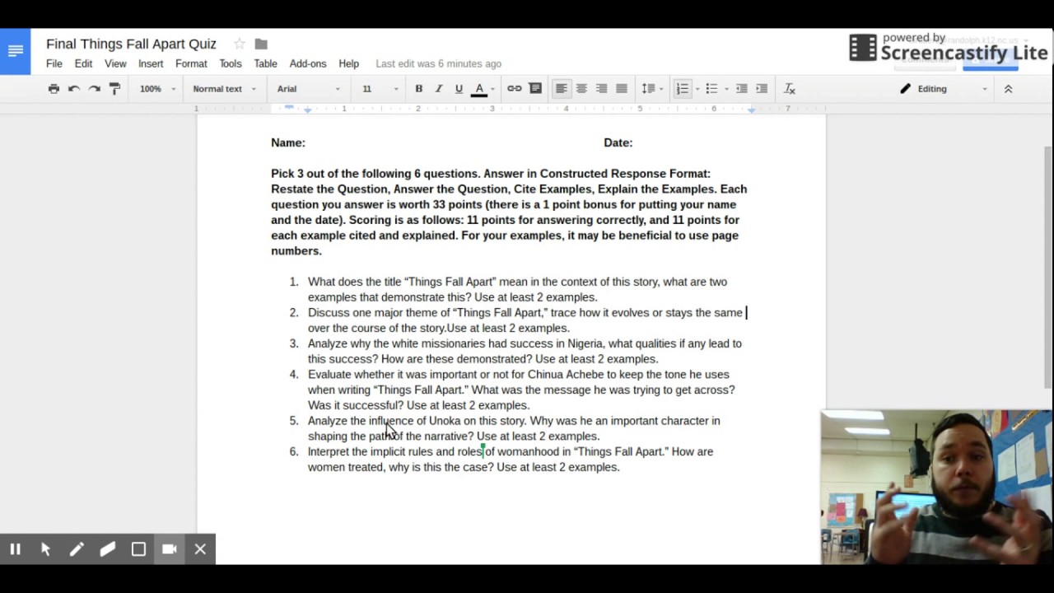Click question 6 text about womanhood
Image resolution: width=1054 pixels, height=593 pixels.
point(511,459)
